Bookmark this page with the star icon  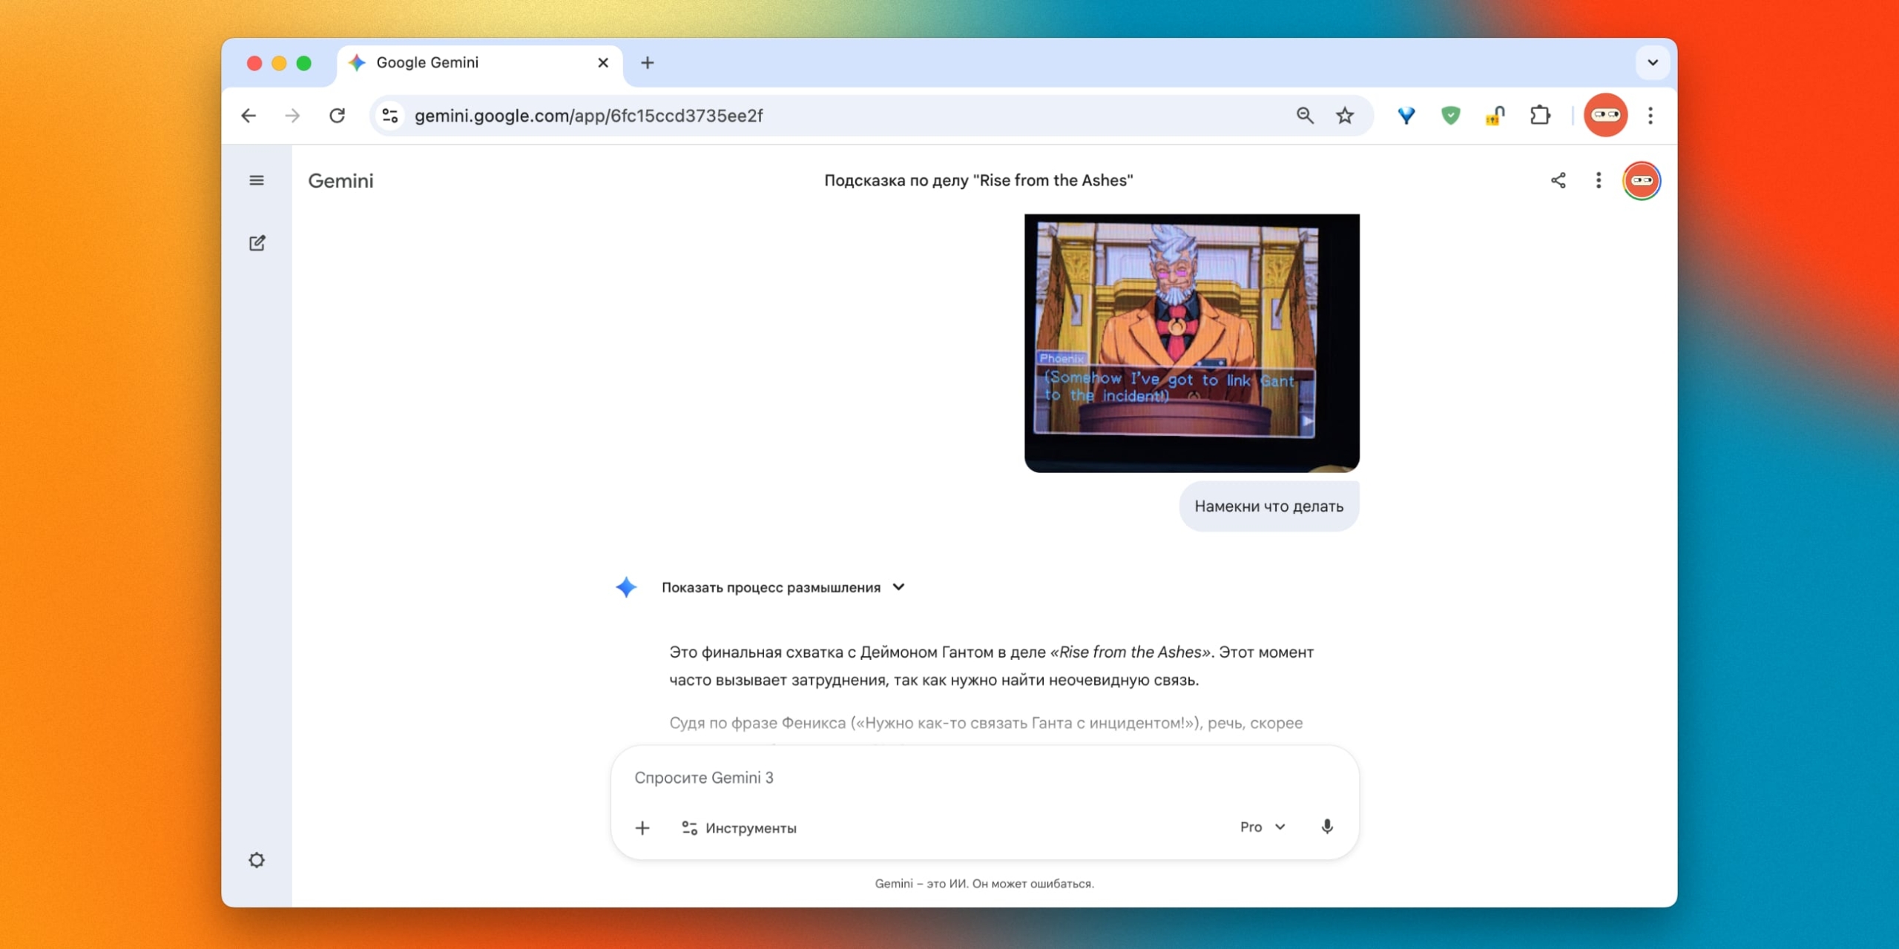1345,116
